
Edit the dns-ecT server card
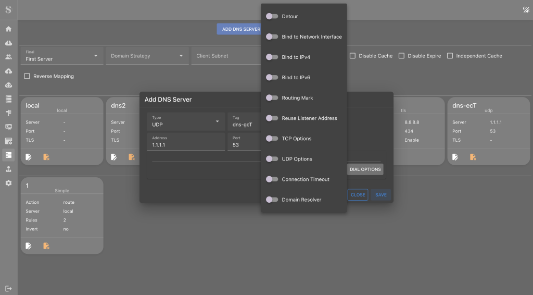click(455, 157)
